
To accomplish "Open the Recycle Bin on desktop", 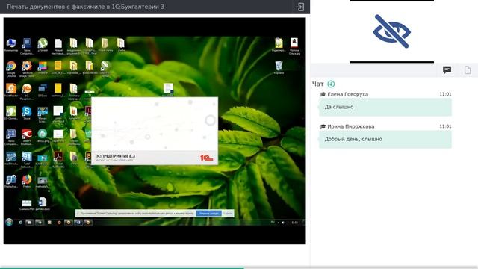I will click(279, 68).
